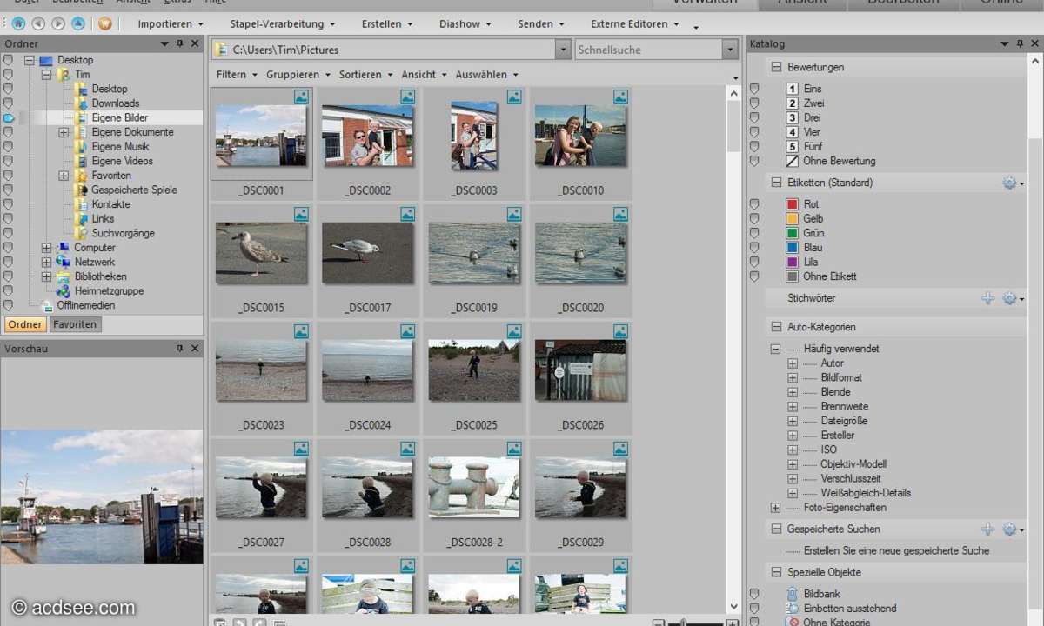Pick the red Rot label swatch

coord(792,204)
